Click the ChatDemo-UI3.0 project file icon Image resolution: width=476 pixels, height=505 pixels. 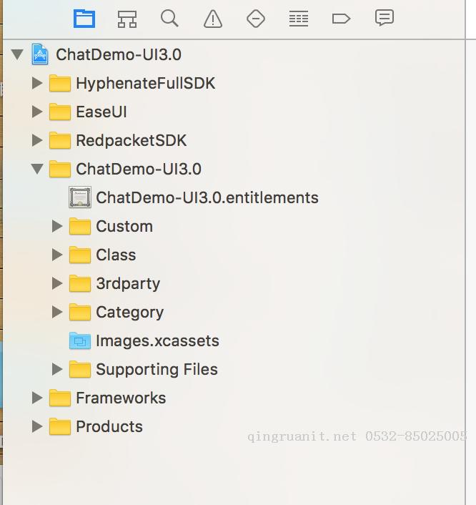point(40,54)
